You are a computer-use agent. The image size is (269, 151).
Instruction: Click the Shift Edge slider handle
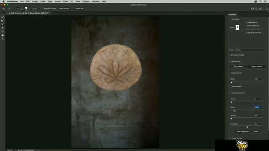pos(247,127)
